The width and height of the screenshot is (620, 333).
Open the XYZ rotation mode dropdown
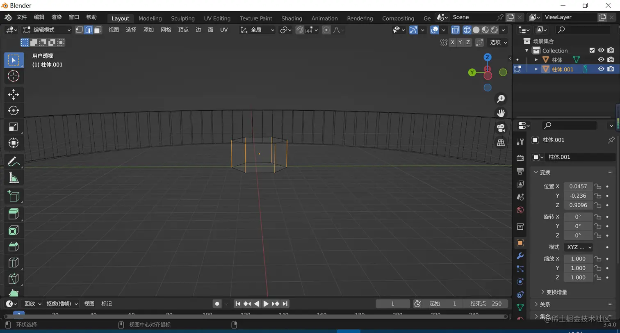tap(579, 247)
